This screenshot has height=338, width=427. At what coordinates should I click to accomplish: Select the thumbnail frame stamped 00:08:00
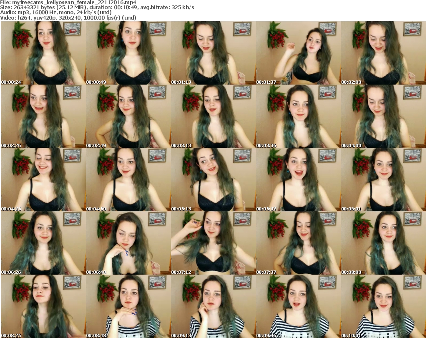tap(384, 243)
